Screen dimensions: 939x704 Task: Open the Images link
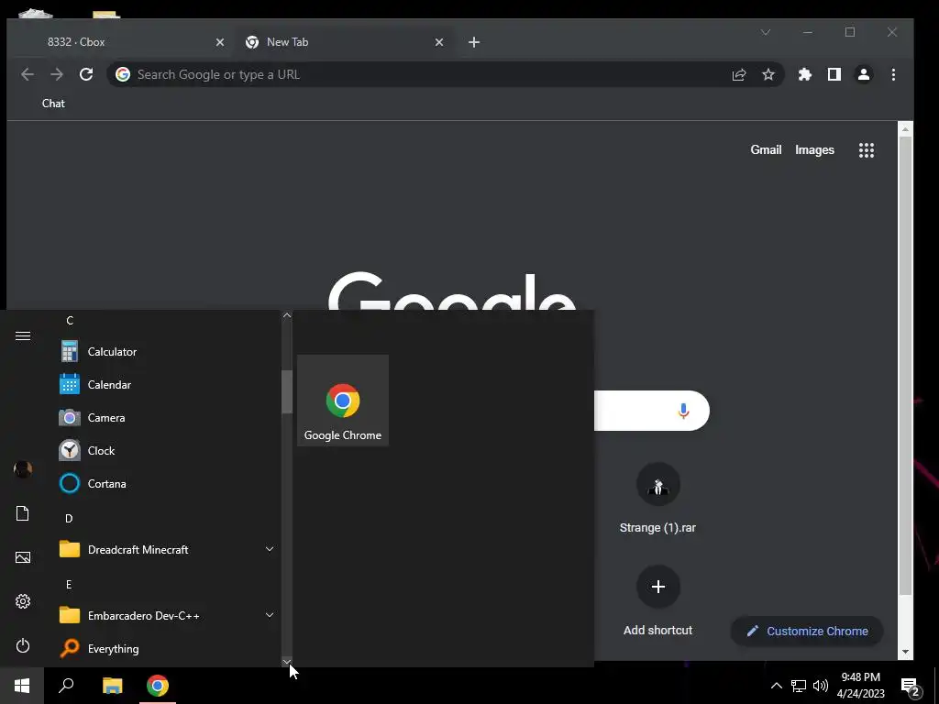814,149
